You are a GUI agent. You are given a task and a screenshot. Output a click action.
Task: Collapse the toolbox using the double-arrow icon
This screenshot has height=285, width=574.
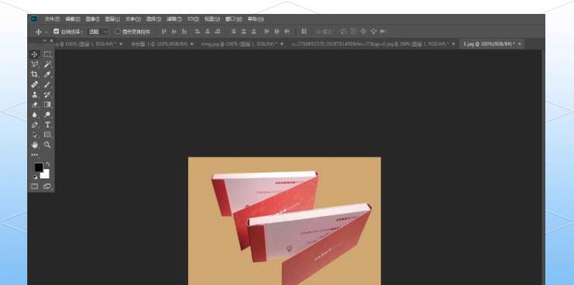click(45, 40)
